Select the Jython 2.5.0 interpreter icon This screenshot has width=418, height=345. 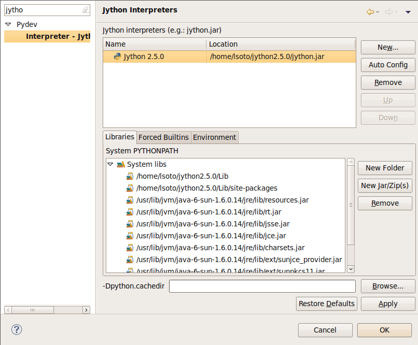[117, 56]
